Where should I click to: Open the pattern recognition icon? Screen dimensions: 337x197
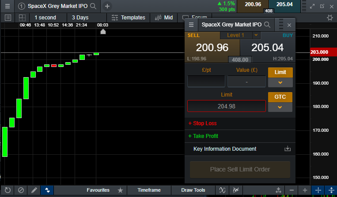click(x=236, y=190)
